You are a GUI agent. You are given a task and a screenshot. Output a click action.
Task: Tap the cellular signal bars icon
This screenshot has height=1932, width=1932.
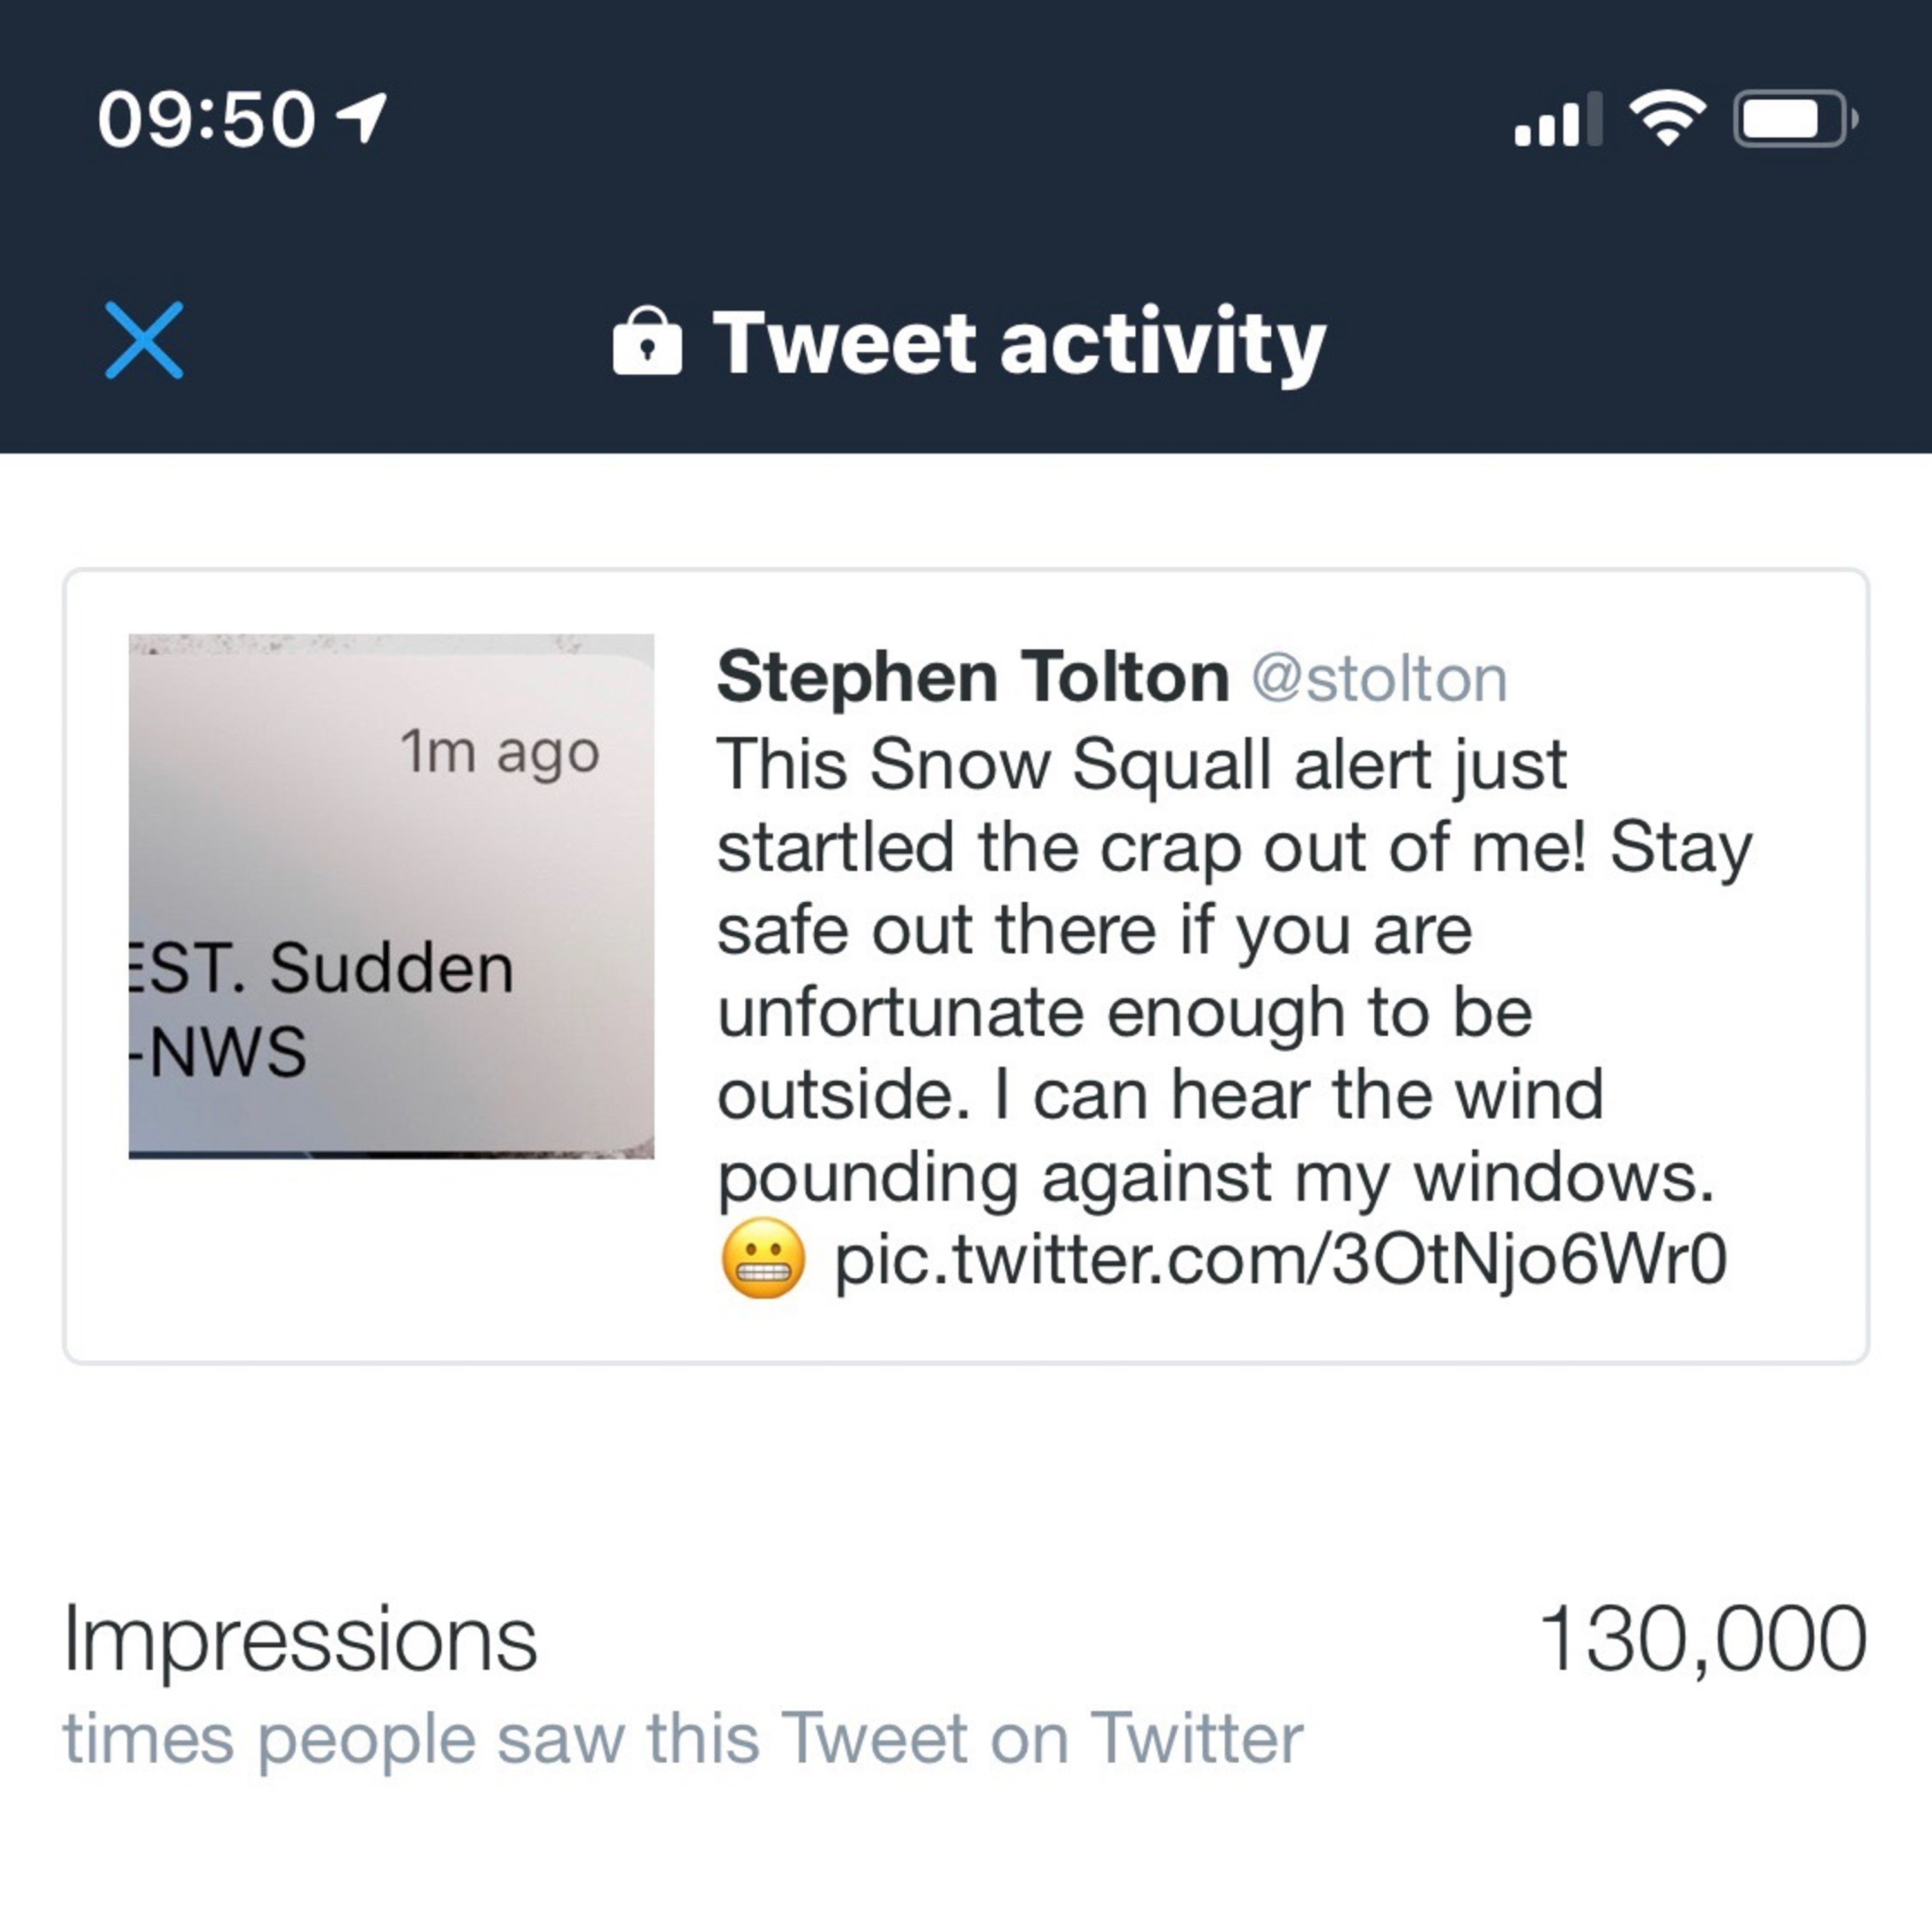pos(1558,119)
